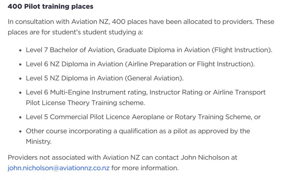
Task: Click the "400 Pilot training places" heading
Action: pos(50,7)
